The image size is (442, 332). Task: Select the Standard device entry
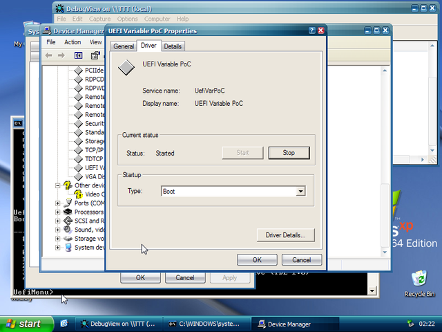95,132
